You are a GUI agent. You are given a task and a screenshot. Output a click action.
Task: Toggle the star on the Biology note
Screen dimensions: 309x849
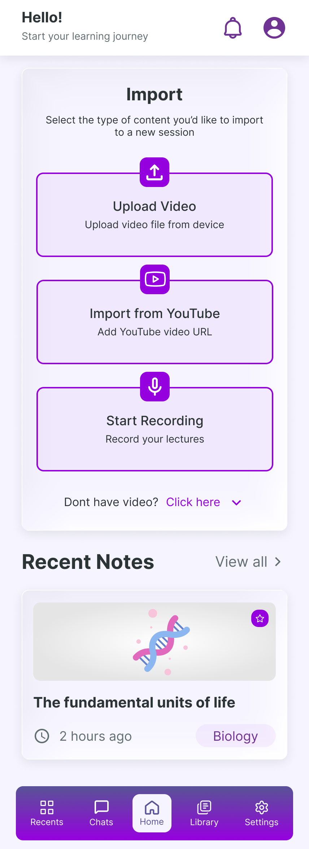coord(260,618)
